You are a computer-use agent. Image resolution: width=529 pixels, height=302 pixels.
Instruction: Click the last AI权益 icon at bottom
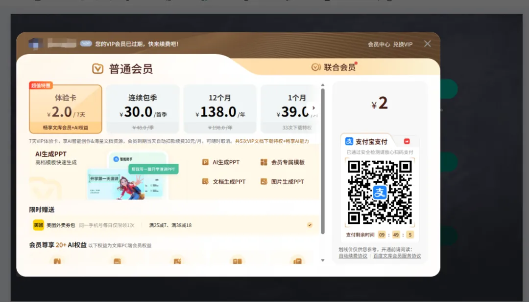click(x=297, y=261)
